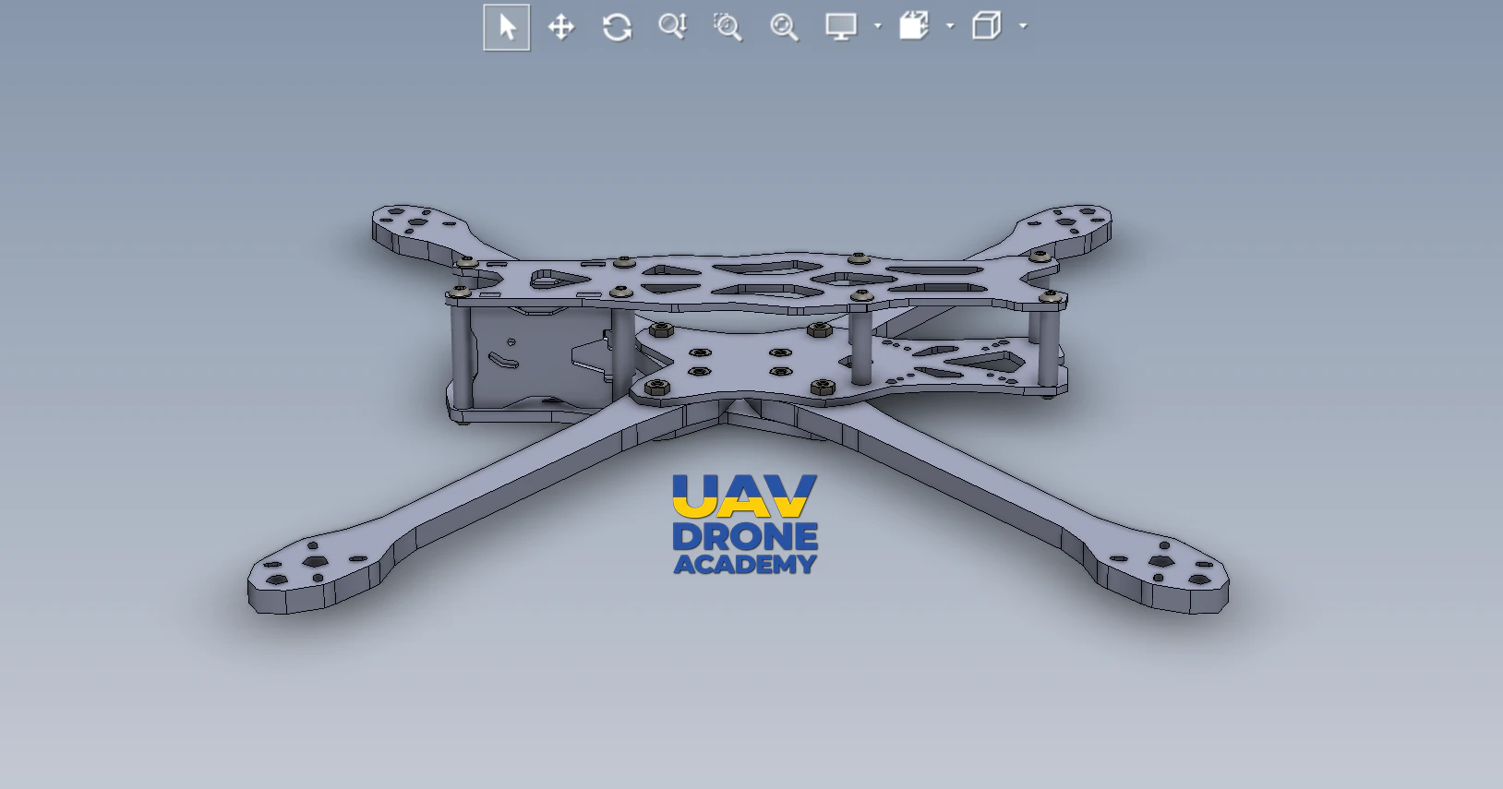Activate the Pan move tool

click(x=561, y=27)
